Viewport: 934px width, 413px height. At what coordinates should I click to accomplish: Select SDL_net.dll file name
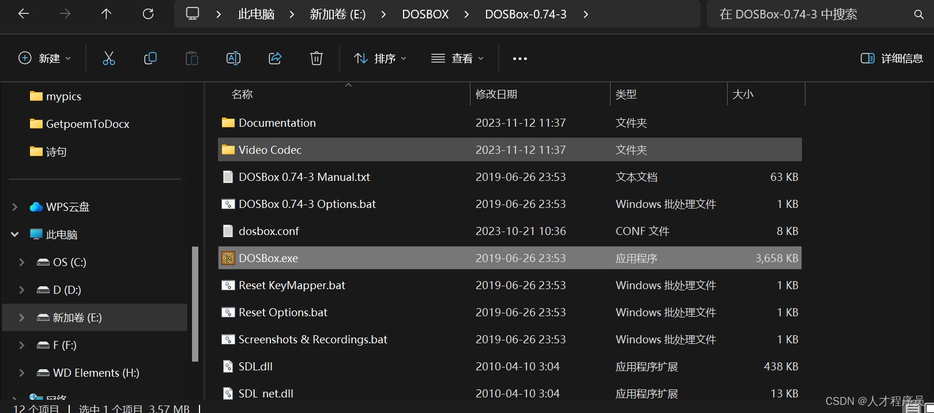click(266, 393)
